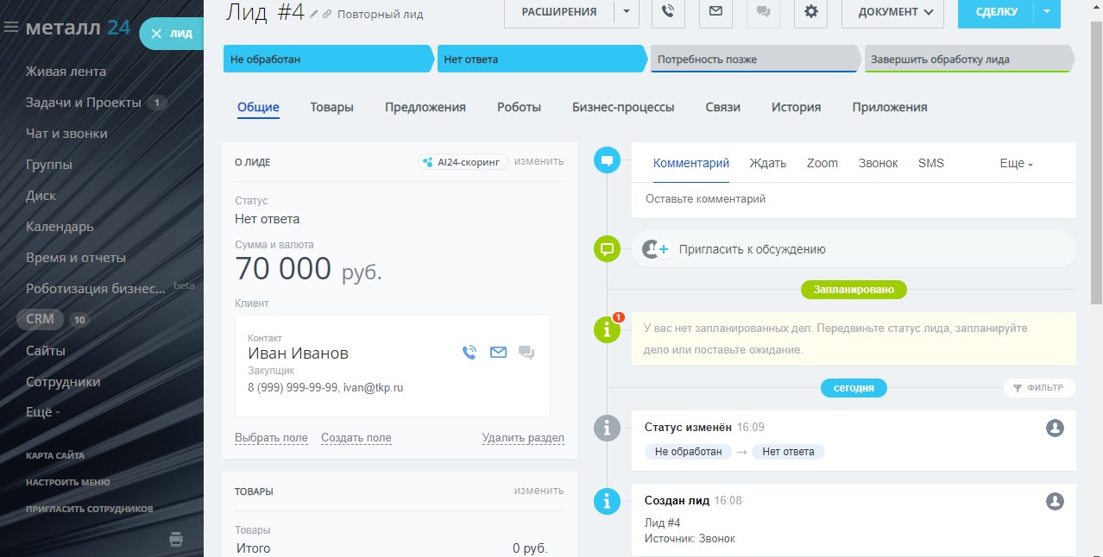Click the pencil icon to edit lead title

[x=314, y=14]
